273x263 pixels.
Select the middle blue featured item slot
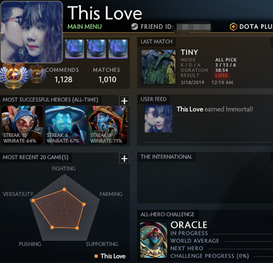click(x=96, y=49)
